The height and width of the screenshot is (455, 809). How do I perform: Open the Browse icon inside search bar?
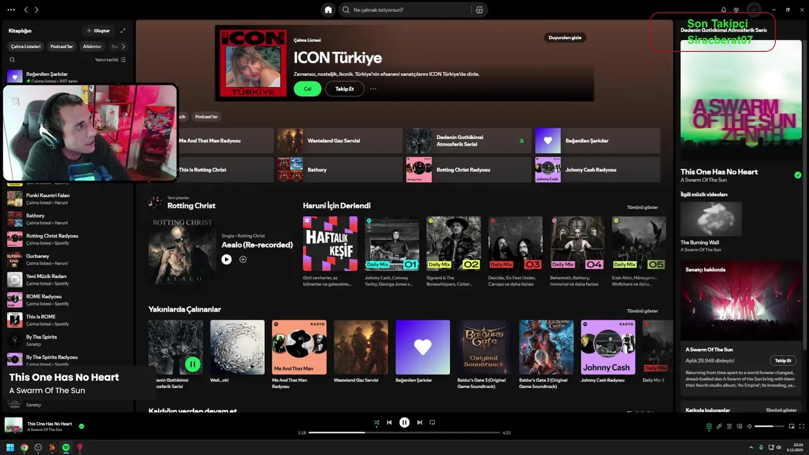[479, 9]
